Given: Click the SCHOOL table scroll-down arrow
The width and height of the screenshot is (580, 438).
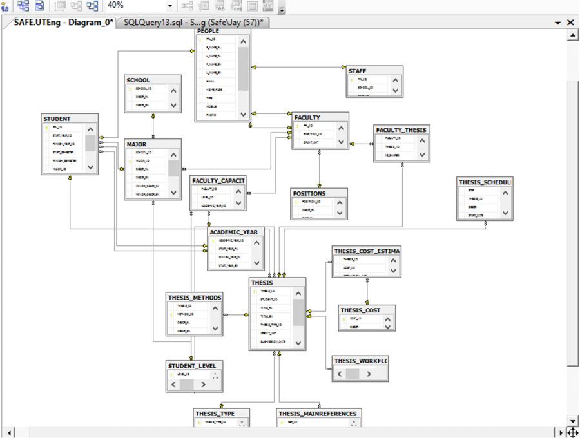Looking at the screenshot, I should coord(173,106).
